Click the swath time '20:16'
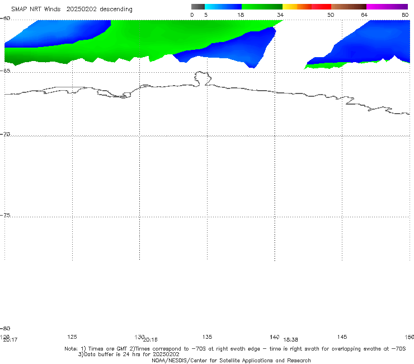The width and height of the screenshot is (414, 364). coord(150,340)
